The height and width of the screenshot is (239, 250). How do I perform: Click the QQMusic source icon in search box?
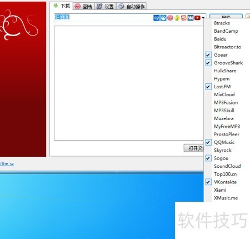click(x=177, y=18)
